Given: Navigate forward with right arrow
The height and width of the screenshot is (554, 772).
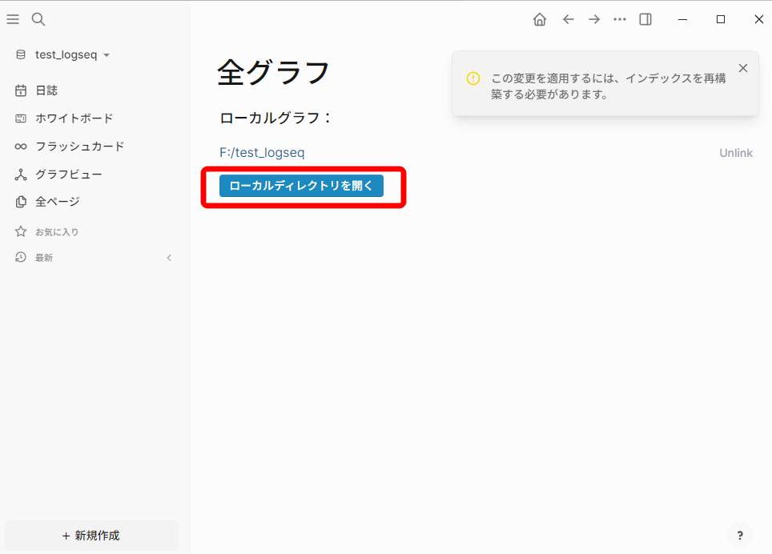Looking at the screenshot, I should [x=594, y=19].
